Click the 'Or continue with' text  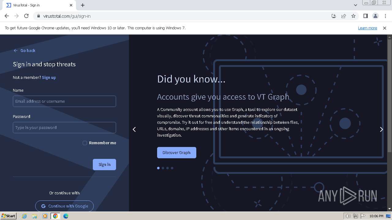point(64,193)
